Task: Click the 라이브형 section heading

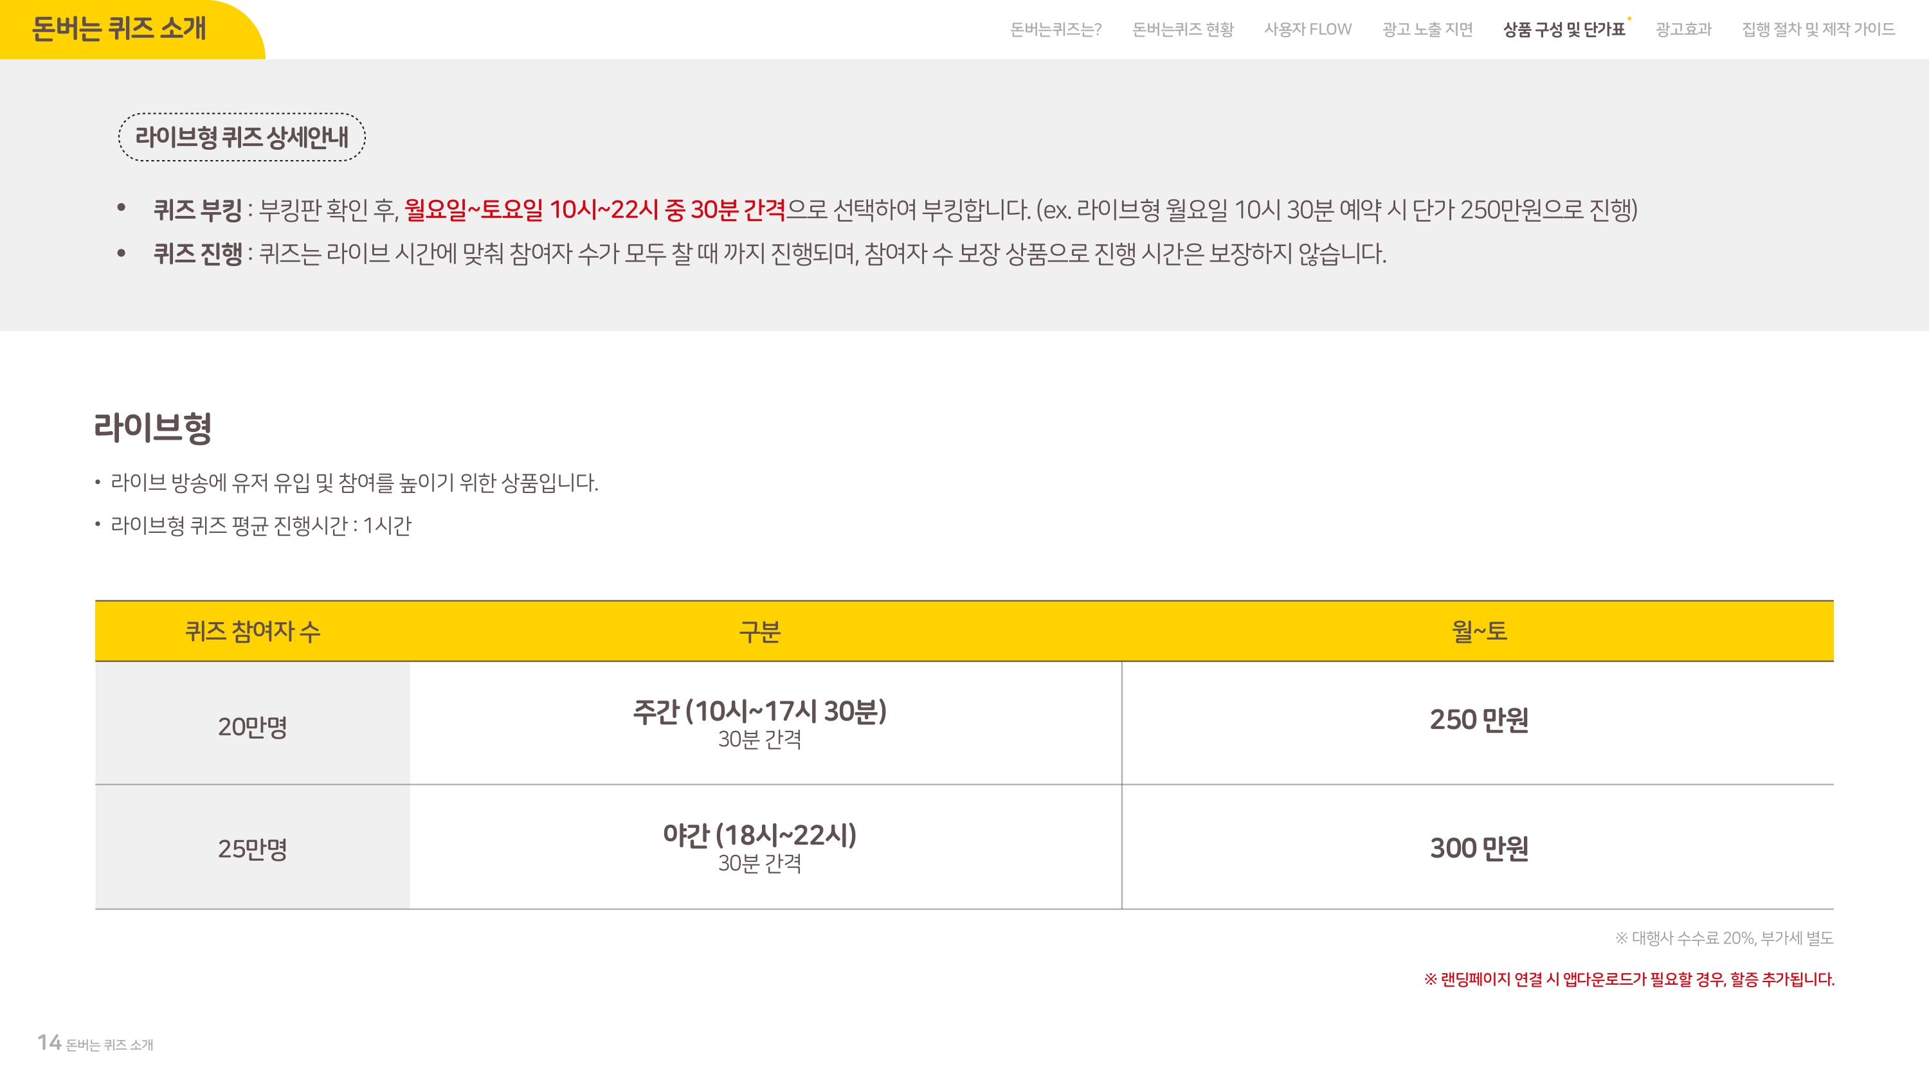Action: click(x=153, y=427)
